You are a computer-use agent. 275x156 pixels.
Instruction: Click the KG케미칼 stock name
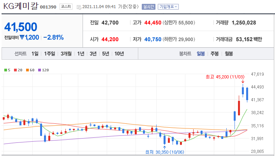point(21,7)
